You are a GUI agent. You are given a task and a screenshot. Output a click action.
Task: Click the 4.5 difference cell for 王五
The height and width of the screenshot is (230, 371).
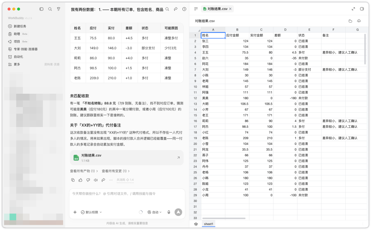(x=285, y=53)
